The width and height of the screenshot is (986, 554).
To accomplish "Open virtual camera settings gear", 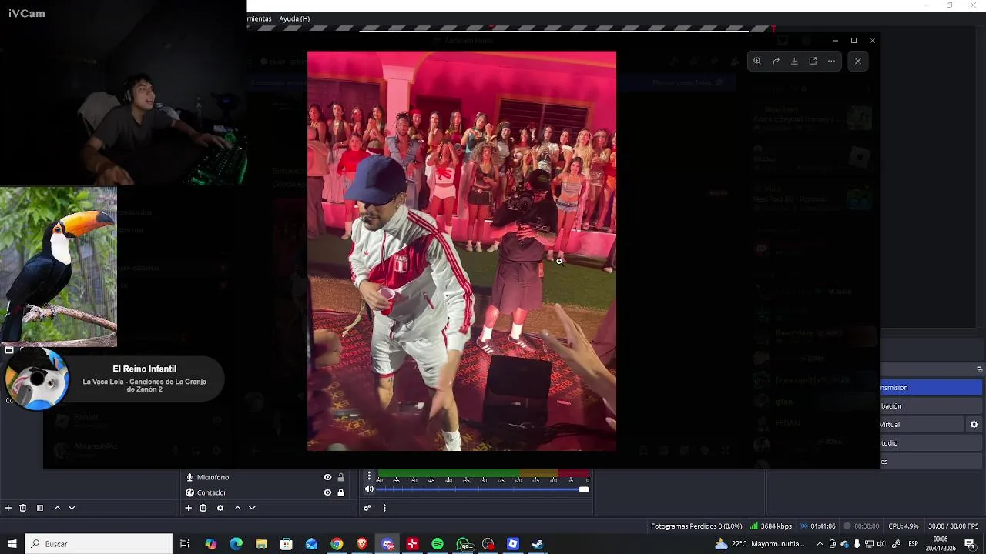I will pyautogui.click(x=974, y=425).
